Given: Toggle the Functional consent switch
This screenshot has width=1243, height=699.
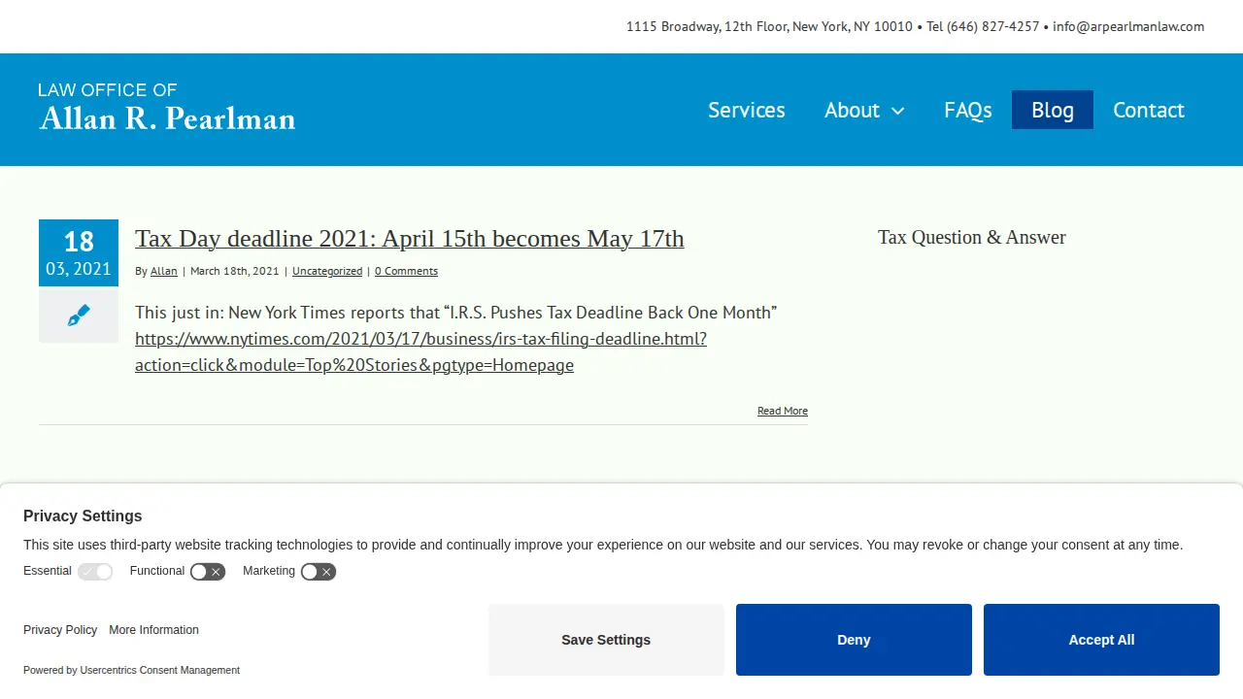Looking at the screenshot, I should [208, 572].
